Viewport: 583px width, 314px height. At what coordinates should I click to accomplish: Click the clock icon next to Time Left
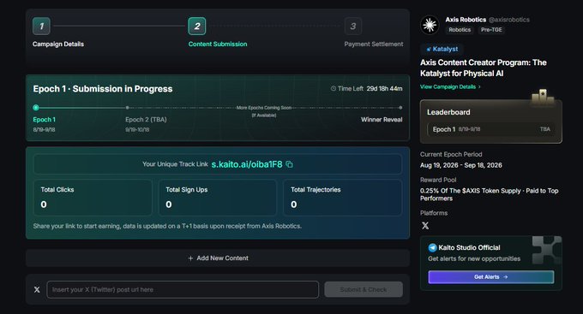coord(334,88)
